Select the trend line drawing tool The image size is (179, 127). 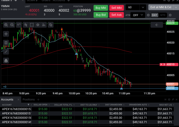(x=6, y=52)
